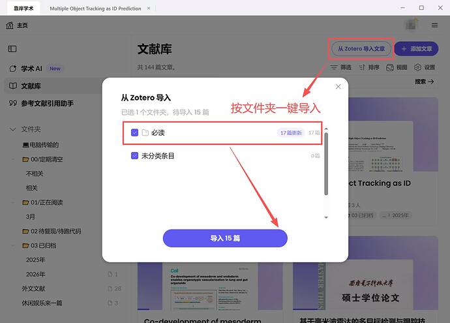Collapse the 03 已归档 folder arrow
The image size is (450, 323).
13,245
